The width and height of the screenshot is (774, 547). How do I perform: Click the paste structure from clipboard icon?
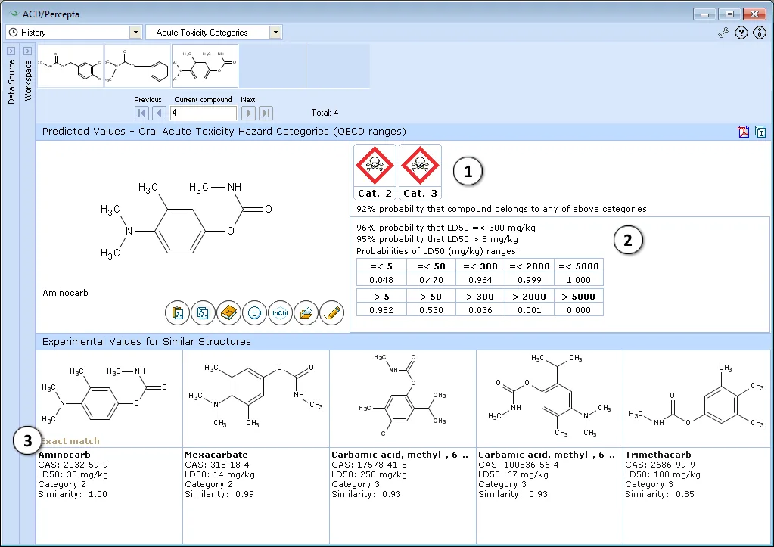(178, 313)
